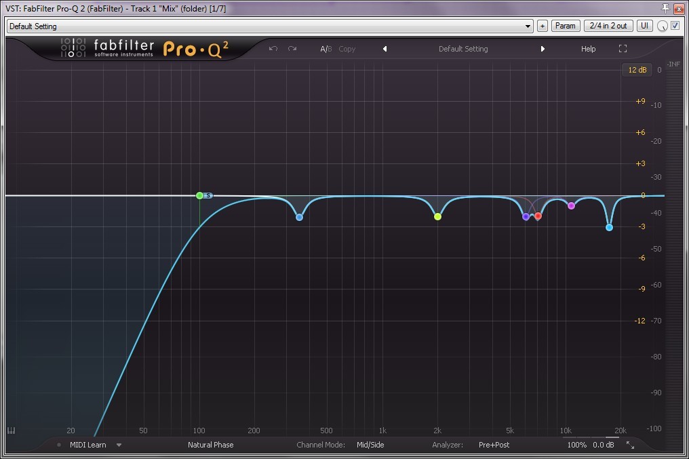Click the 0.0 dB output gain value
This screenshot has width=689, height=459.
coord(604,445)
